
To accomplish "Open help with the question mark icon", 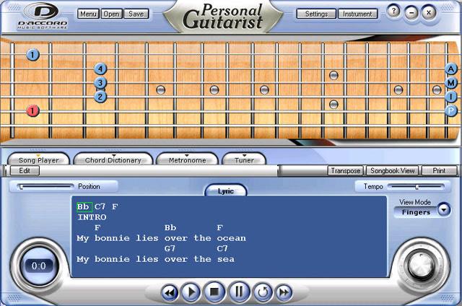I will click(393, 12).
